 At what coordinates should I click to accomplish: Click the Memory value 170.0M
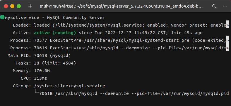pyautogui.click(x=42, y=71)
